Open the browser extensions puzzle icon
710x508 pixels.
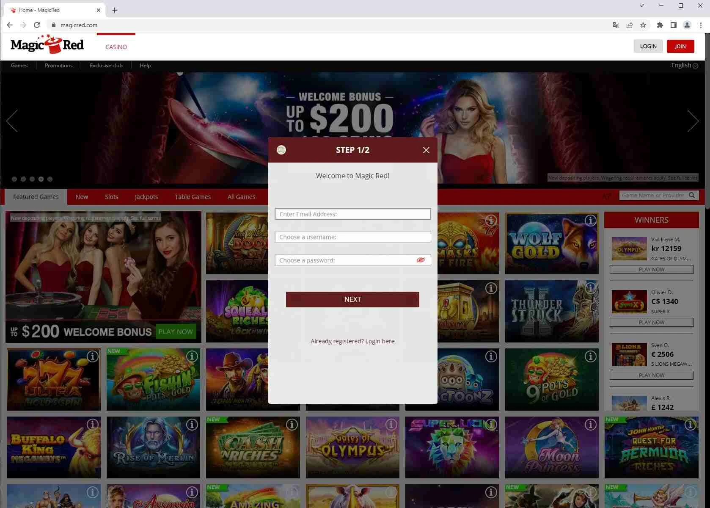pyautogui.click(x=660, y=25)
